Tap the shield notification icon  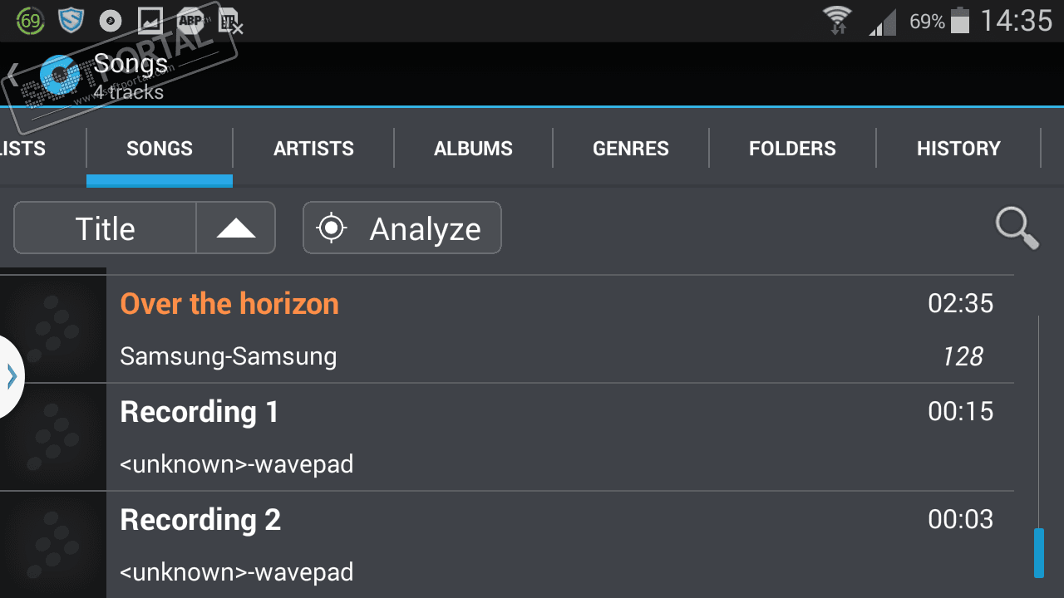71,21
